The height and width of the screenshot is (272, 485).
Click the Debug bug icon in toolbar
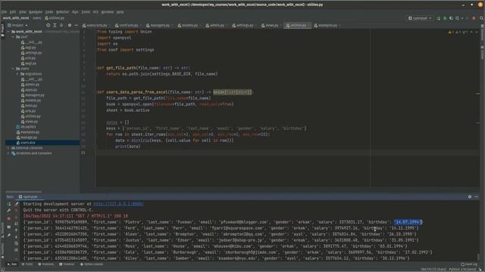[x=445, y=18]
